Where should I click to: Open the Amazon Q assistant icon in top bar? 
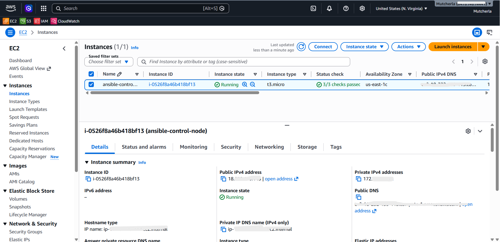tap(29, 8)
